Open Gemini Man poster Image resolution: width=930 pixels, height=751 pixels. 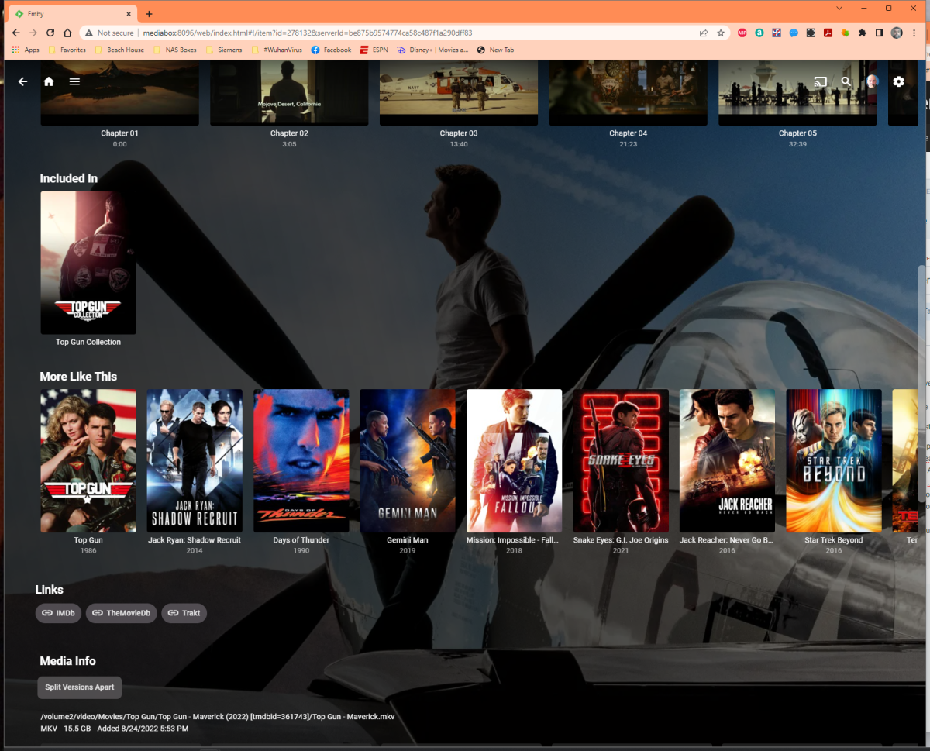(408, 460)
